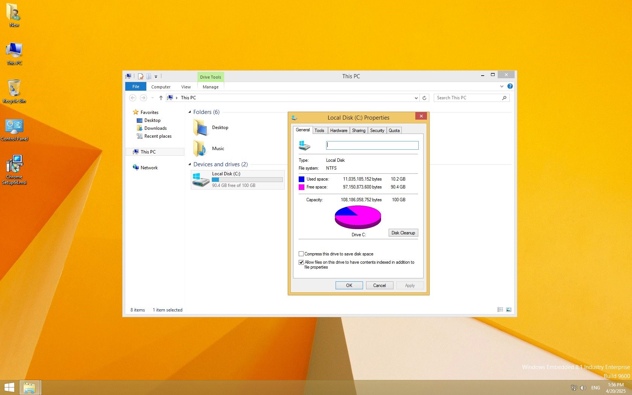Image resolution: width=632 pixels, height=395 pixels.
Task: Collapse the Devices and drives (2) group
Action: point(190,164)
